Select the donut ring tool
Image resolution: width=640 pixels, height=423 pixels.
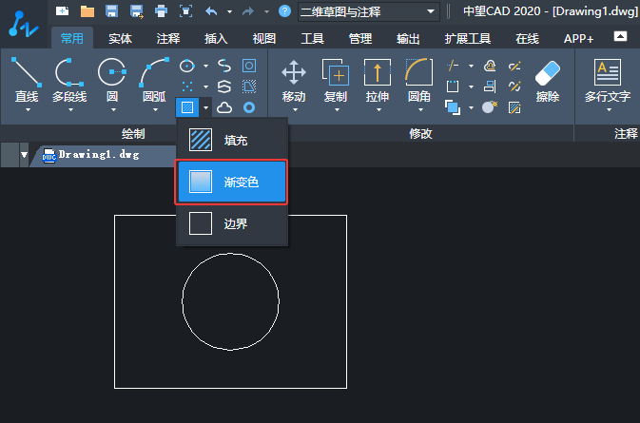tap(249, 107)
